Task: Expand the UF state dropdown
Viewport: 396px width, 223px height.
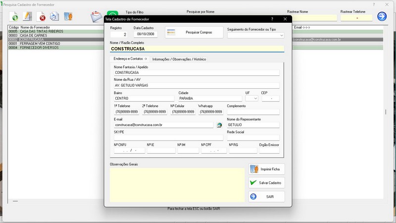Action: pos(251,98)
